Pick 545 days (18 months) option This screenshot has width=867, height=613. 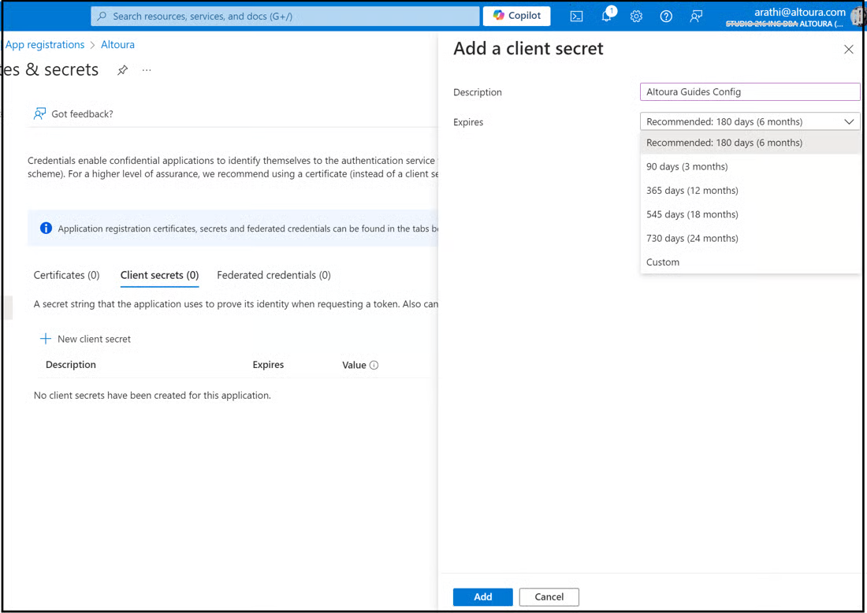[x=750, y=214]
